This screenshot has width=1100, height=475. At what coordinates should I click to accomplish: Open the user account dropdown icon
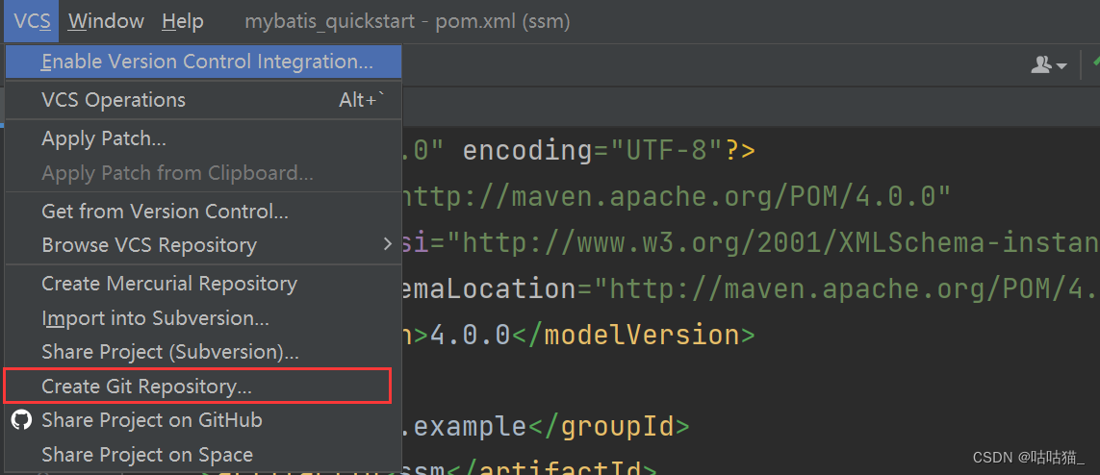[x=1049, y=64]
